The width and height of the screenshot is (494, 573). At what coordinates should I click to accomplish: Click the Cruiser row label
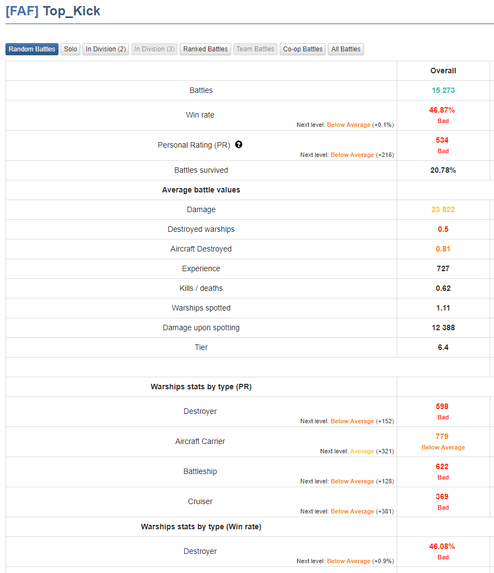(x=200, y=501)
